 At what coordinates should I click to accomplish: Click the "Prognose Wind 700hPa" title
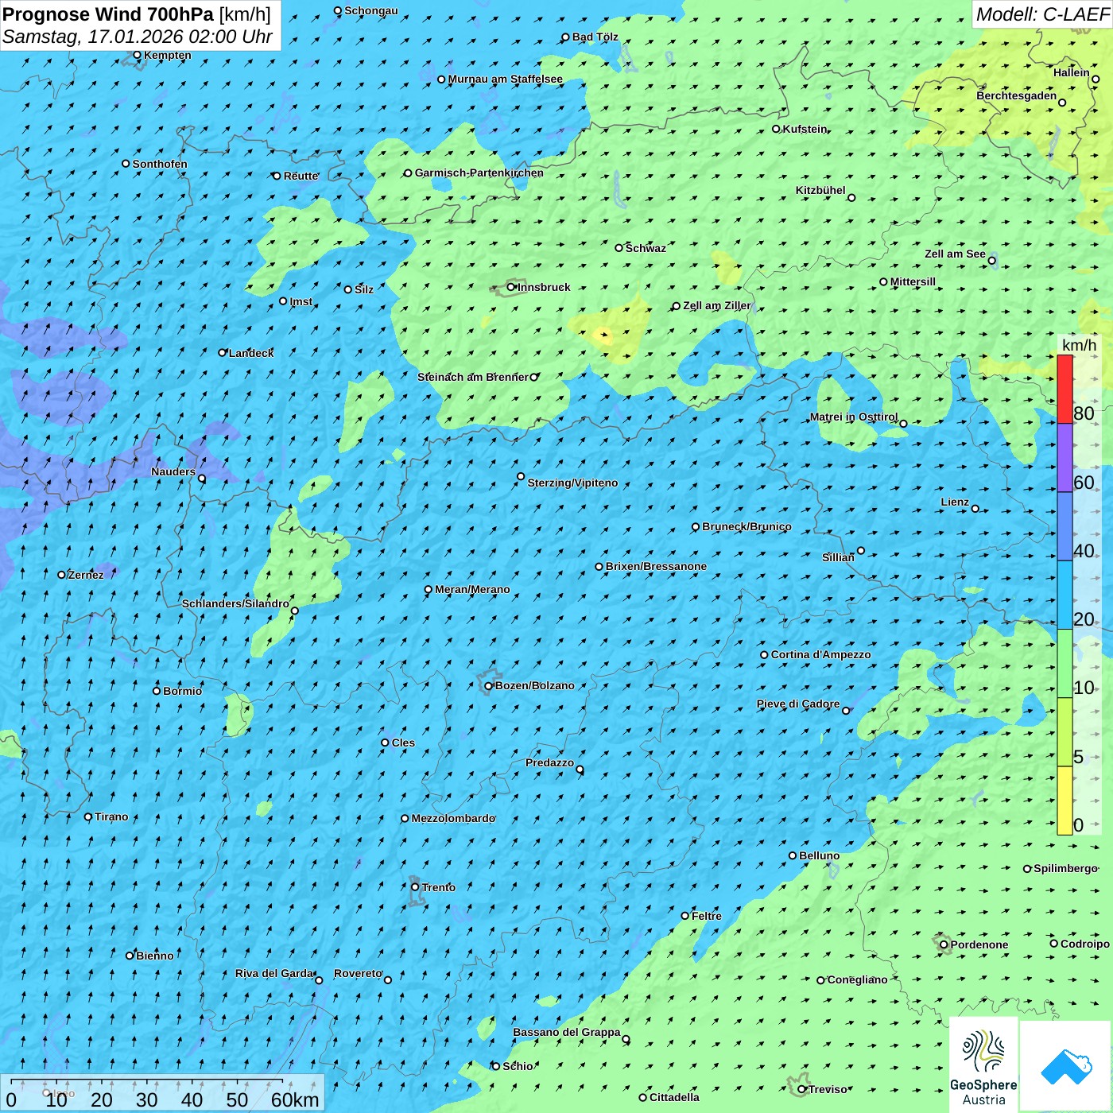(x=108, y=14)
